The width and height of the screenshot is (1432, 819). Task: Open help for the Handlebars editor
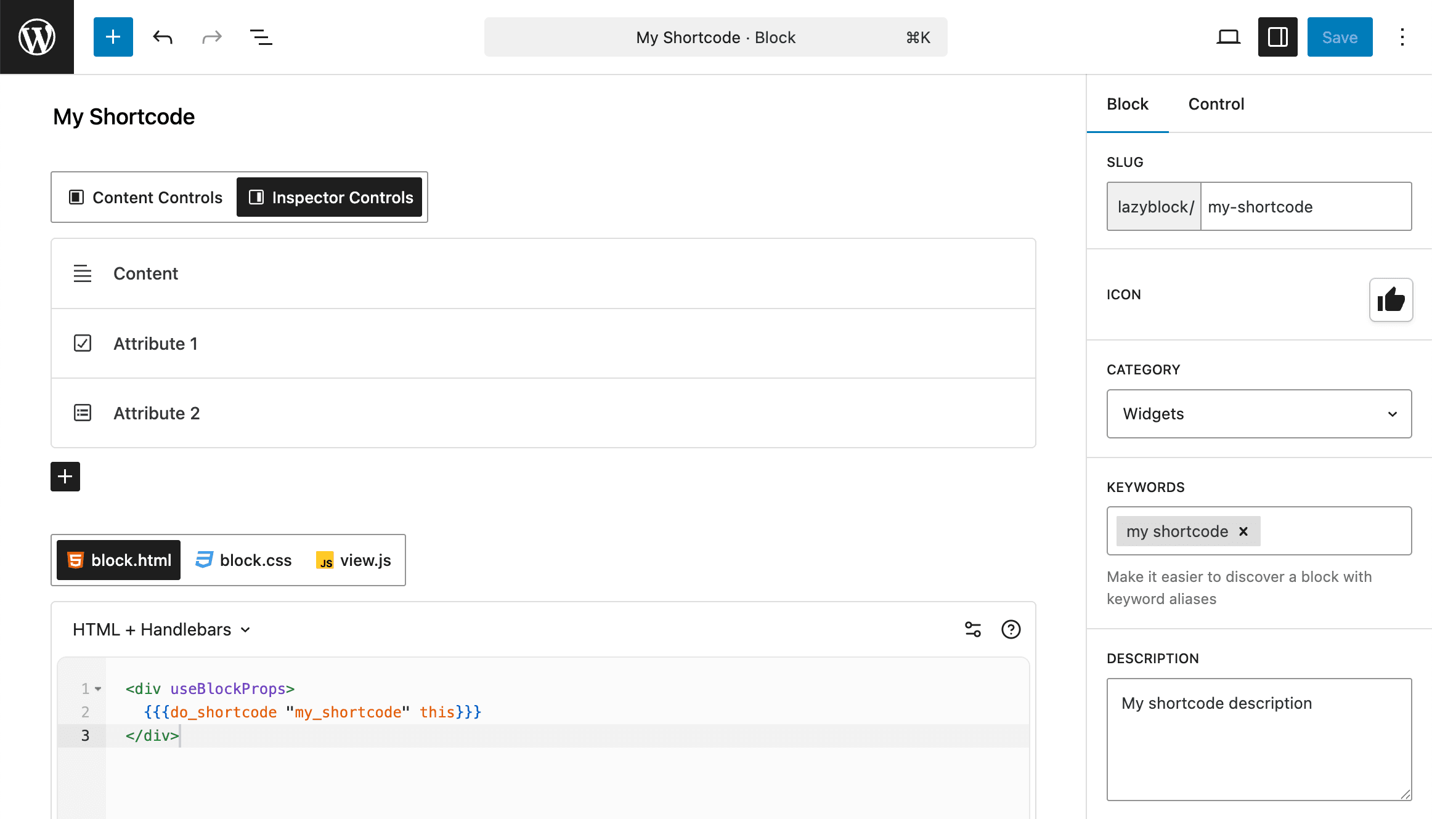pyautogui.click(x=1011, y=629)
